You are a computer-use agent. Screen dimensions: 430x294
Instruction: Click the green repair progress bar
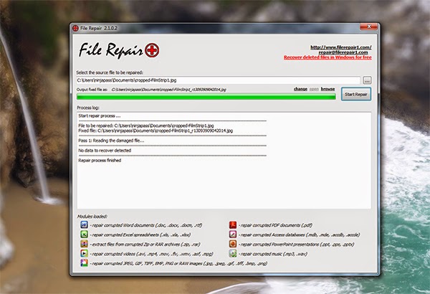pyautogui.click(x=206, y=96)
